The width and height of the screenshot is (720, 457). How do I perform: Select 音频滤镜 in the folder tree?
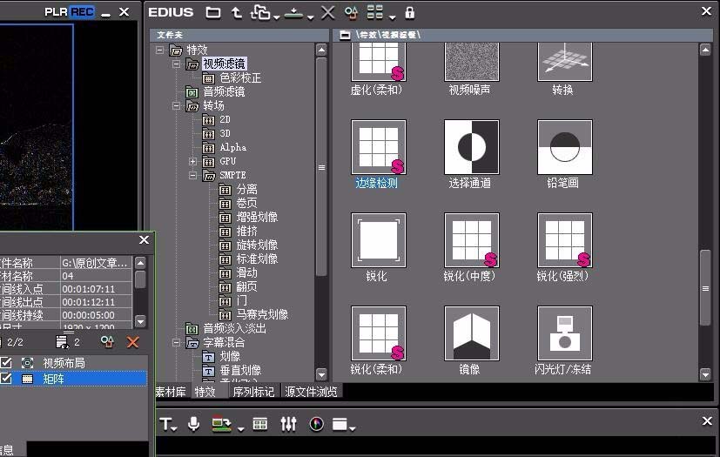click(x=224, y=92)
